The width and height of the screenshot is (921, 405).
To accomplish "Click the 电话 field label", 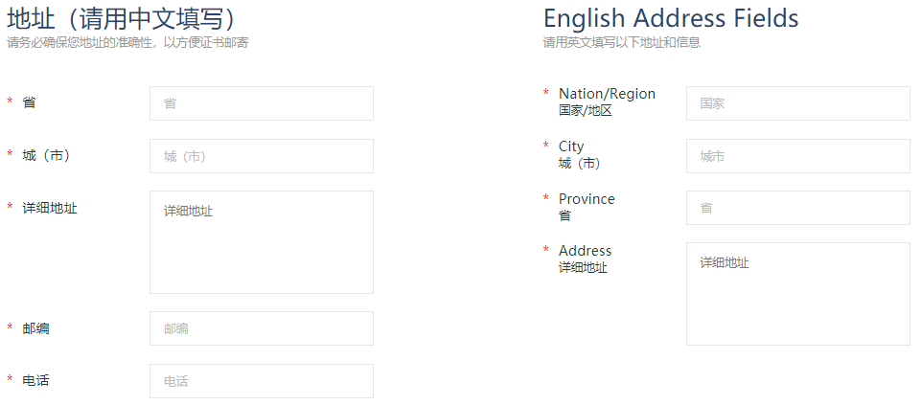I will pos(36,380).
